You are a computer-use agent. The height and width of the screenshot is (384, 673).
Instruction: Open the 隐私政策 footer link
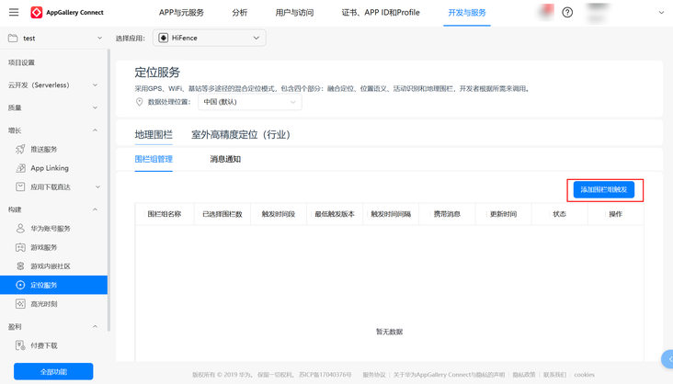click(x=524, y=375)
